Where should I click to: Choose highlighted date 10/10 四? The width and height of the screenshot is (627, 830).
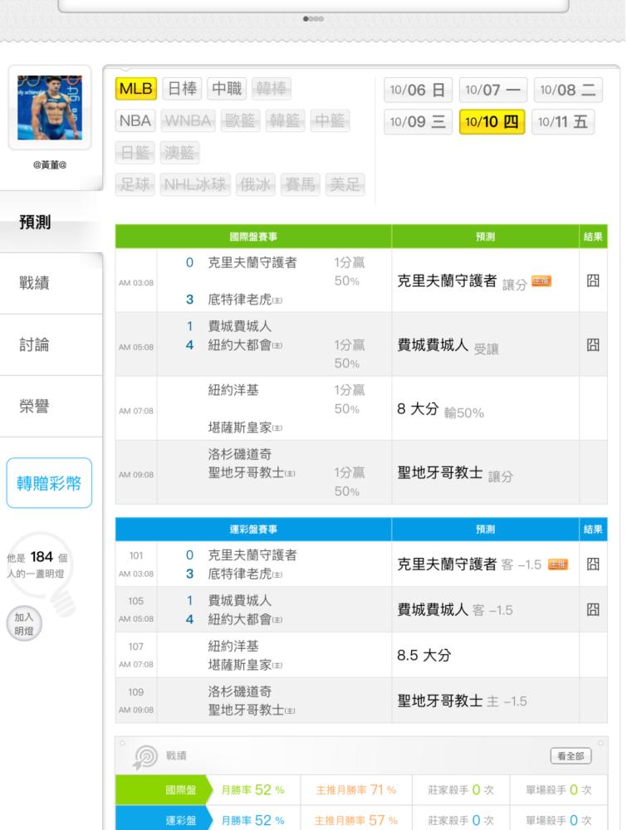tap(492, 122)
